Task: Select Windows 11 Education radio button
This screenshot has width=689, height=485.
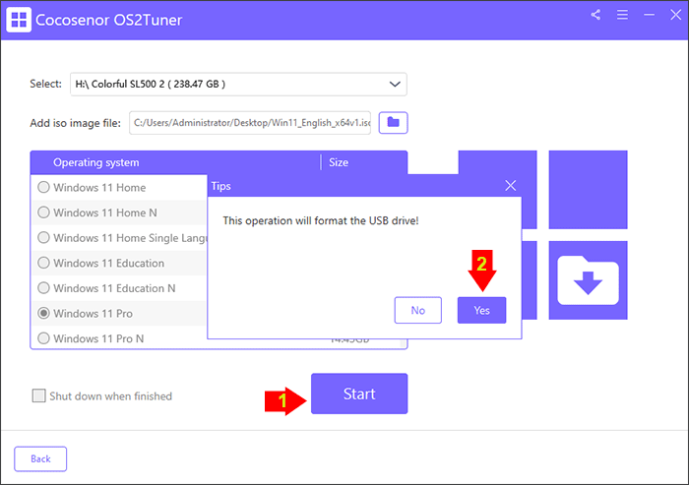Action: 43,263
